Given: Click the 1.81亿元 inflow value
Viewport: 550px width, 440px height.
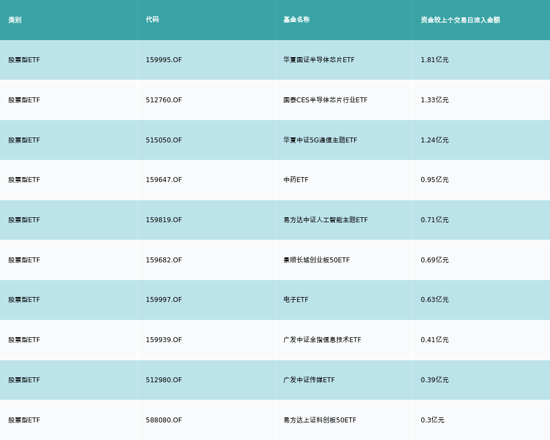Looking at the screenshot, I should tap(435, 60).
